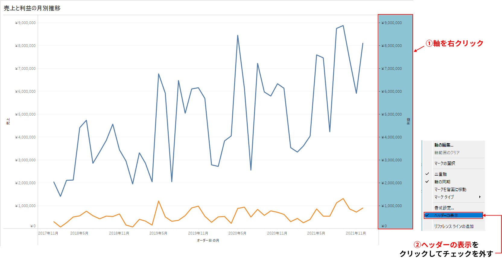The image size is (502, 264).
Task: Click the 2021年5月 date axis label
Action: pyautogui.click(x=316, y=233)
